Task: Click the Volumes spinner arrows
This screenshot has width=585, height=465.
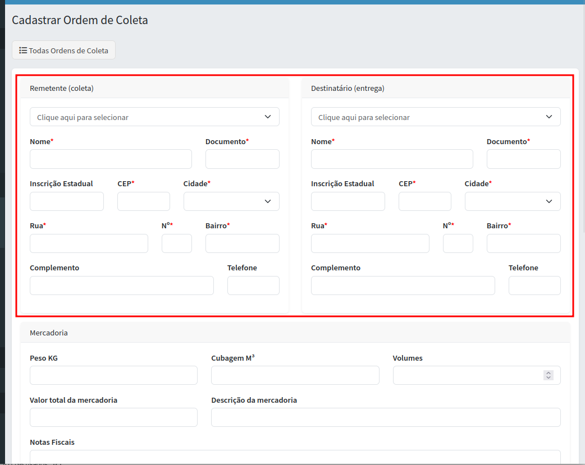Action: coord(549,375)
